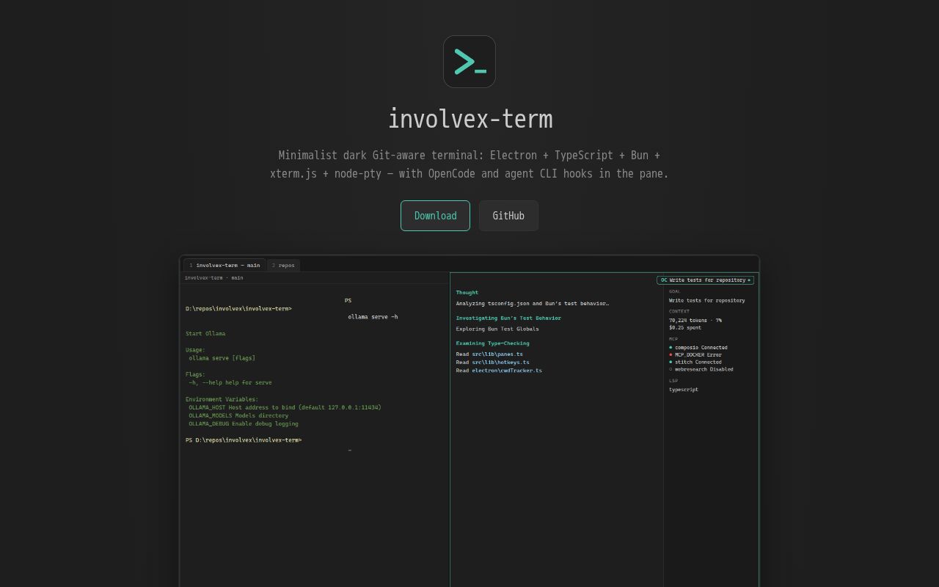Click the Download button
Viewport: 939px width, 587px height.
pyautogui.click(x=435, y=216)
